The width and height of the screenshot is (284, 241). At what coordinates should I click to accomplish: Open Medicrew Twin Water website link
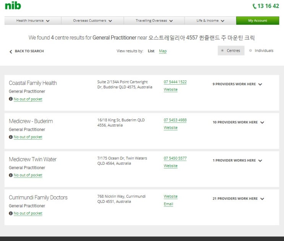tap(170, 166)
